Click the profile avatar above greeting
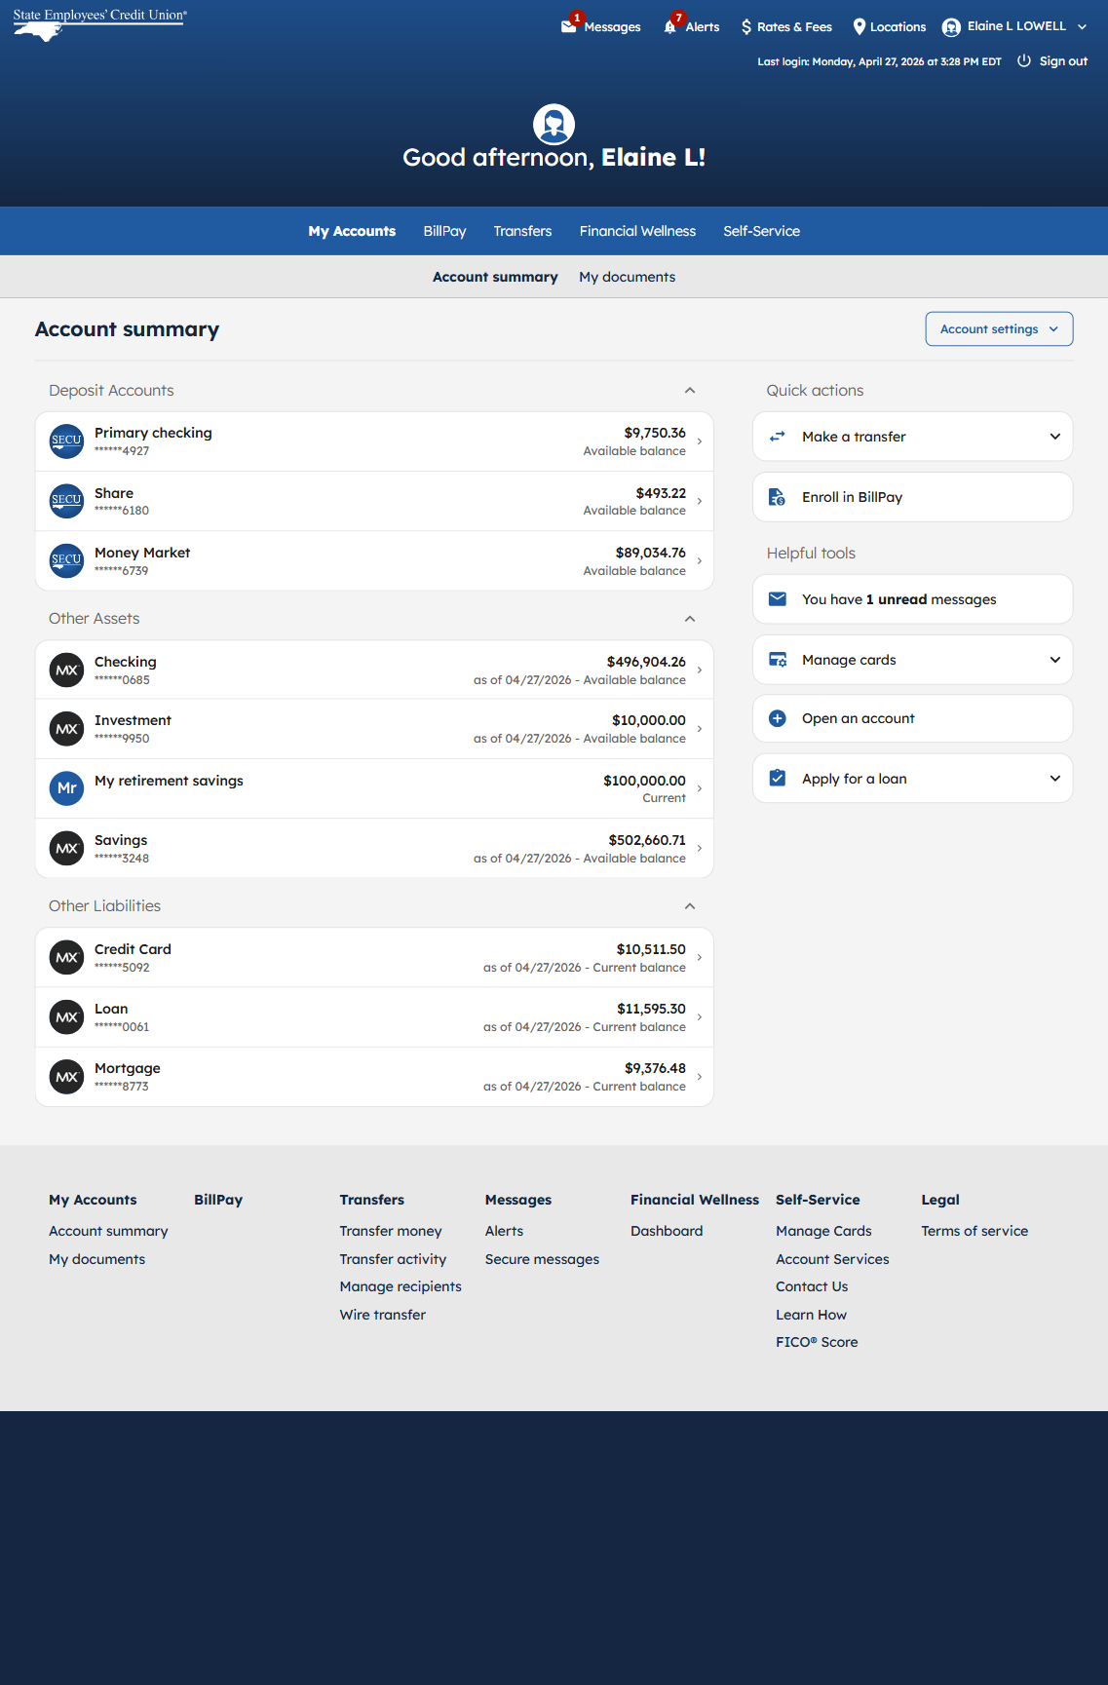Image resolution: width=1108 pixels, height=1685 pixels. click(x=554, y=124)
